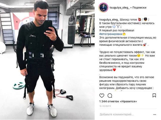The width and height of the screenshot is (161, 120).
Task: Like the post with the heart icon
Action: pos(102,95)
